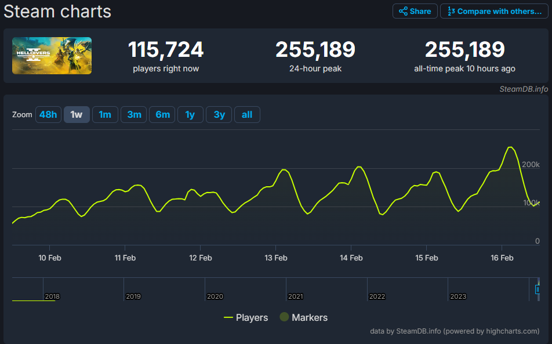The height and width of the screenshot is (344, 552).
Task: Select the 1w zoom range
Action: 77,115
